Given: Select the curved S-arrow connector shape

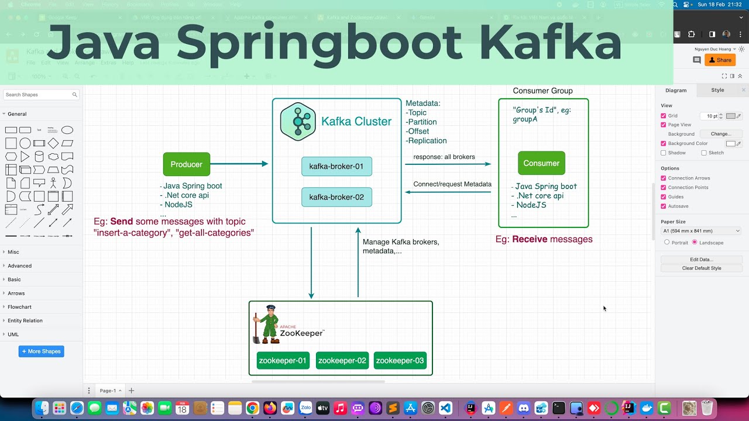Looking at the screenshot, I should [39, 209].
